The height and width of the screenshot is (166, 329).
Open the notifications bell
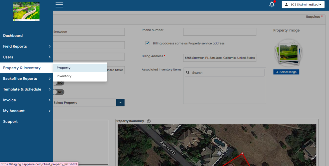(272, 5)
